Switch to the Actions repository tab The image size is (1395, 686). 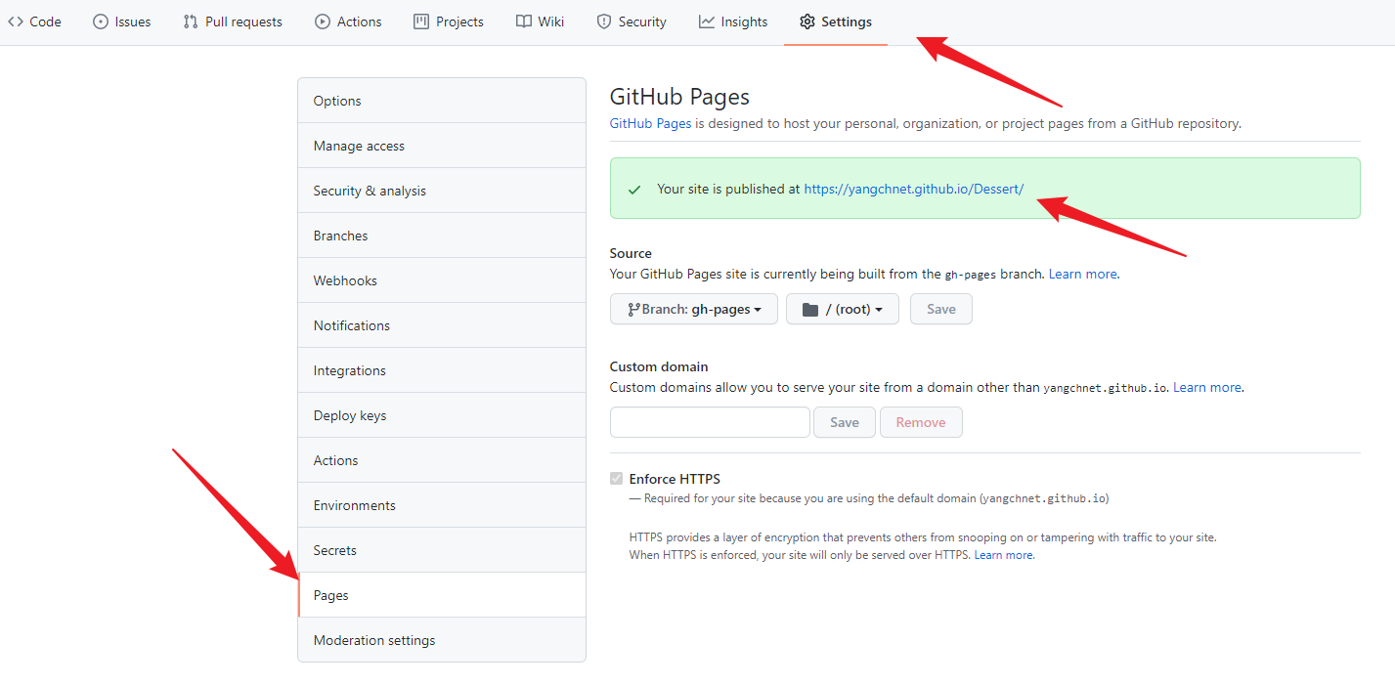(348, 21)
